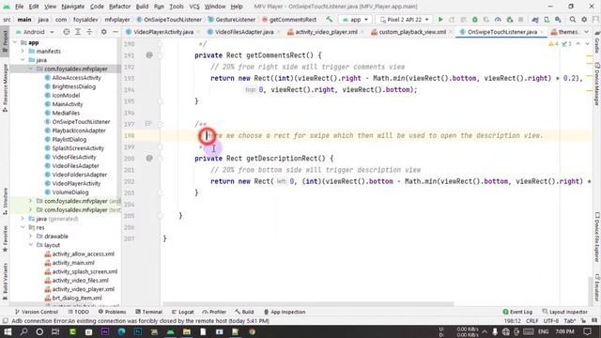The height and width of the screenshot is (338, 601).
Task: Collapse the layout folder
Action: click(x=30, y=245)
